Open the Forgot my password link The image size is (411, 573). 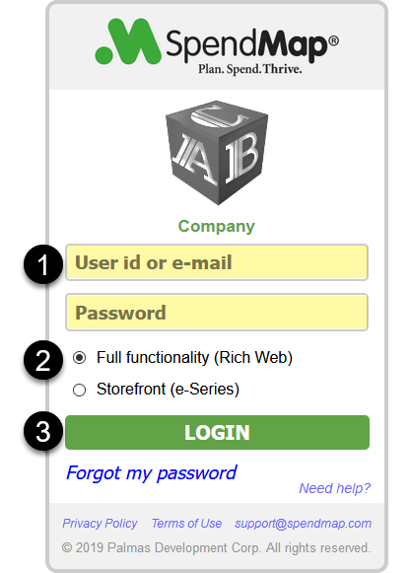[x=152, y=472]
